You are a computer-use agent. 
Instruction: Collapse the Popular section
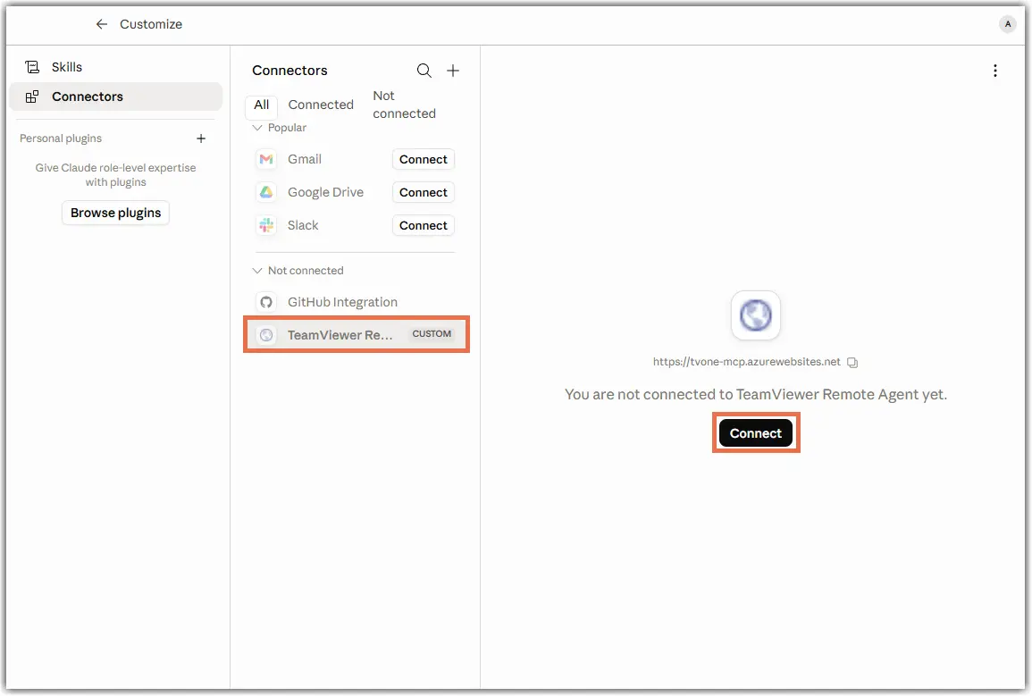[257, 128]
